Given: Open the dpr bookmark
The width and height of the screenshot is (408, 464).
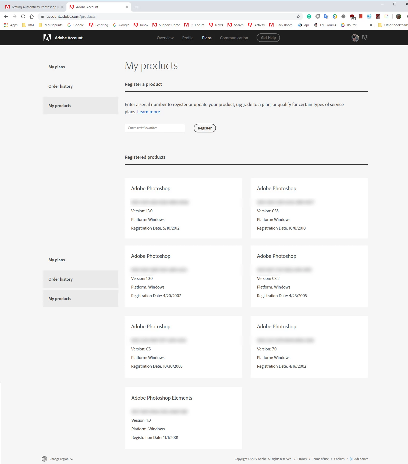Looking at the screenshot, I should (x=303, y=25).
